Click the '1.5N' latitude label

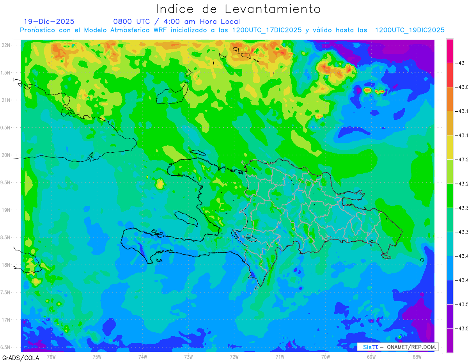(6, 73)
